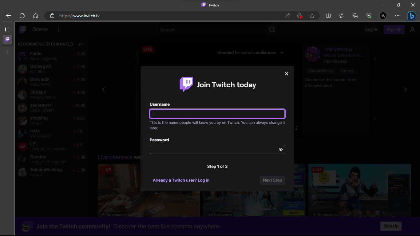Viewport: 420px width, 236px height.
Task: Focus the Username input field
Action: pos(217,114)
